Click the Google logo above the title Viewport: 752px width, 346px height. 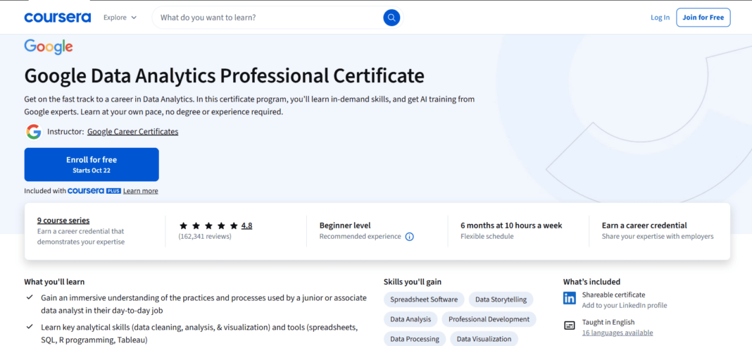point(49,47)
